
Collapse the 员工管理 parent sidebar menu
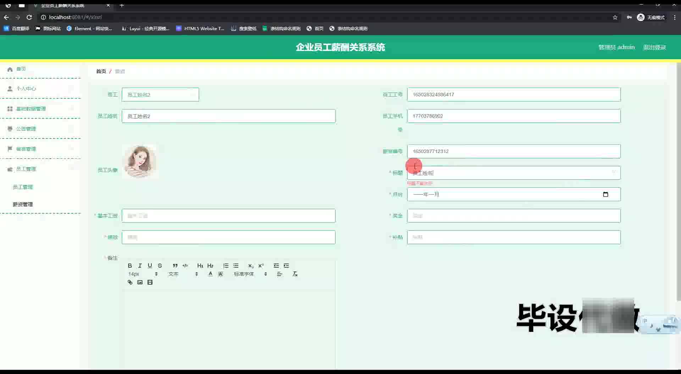click(41, 169)
